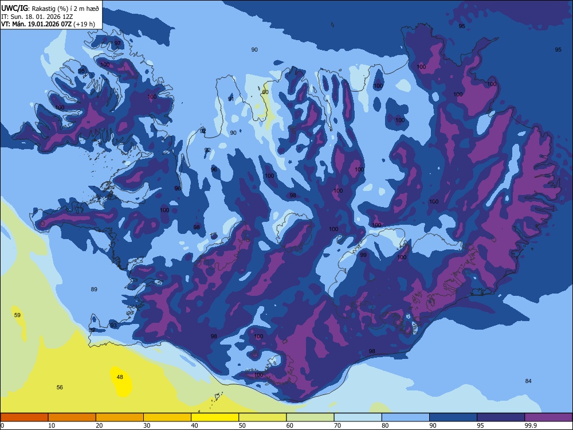Select the dark indigo 95–99.9 legend swatch

click(501, 417)
